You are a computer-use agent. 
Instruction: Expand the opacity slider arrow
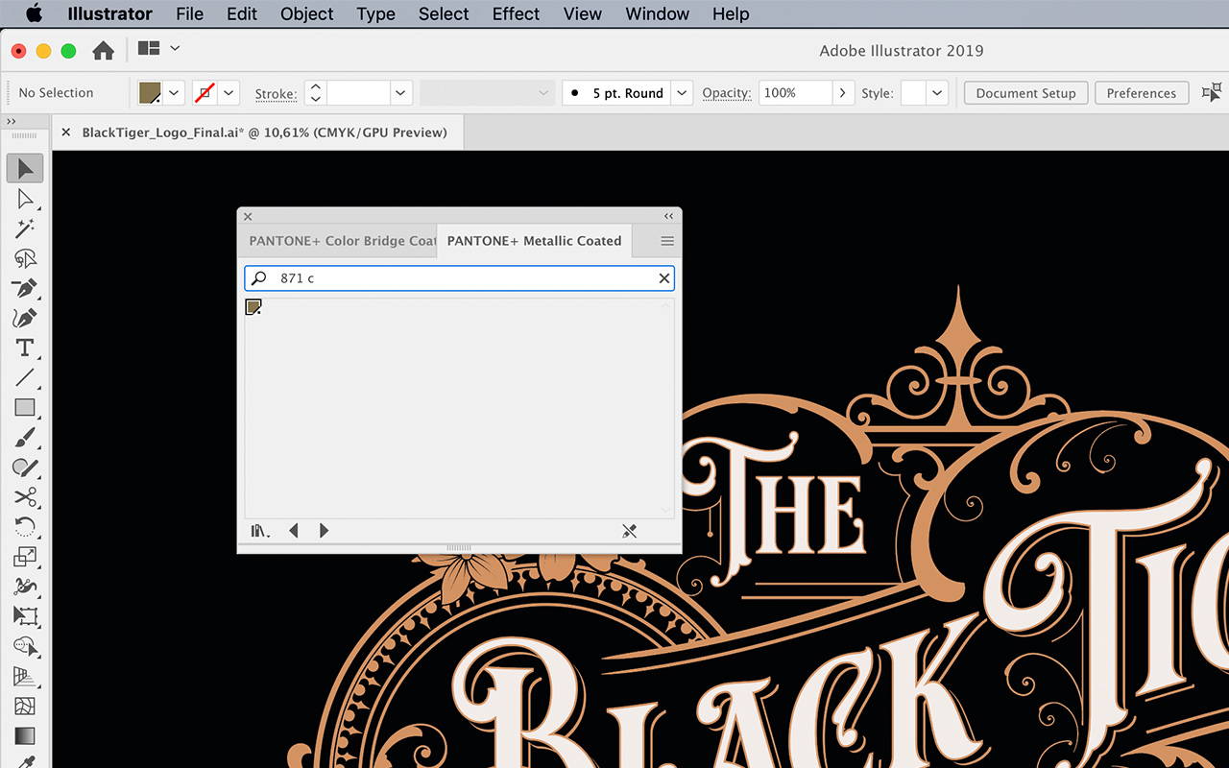point(842,93)
